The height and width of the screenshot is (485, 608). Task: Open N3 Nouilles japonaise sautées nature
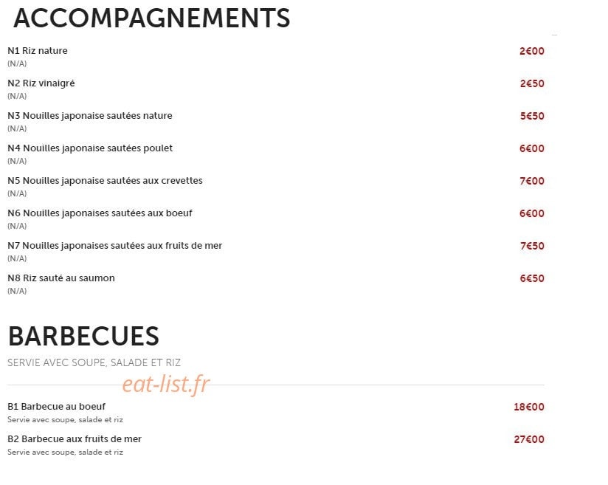click(x=90, y=116)
